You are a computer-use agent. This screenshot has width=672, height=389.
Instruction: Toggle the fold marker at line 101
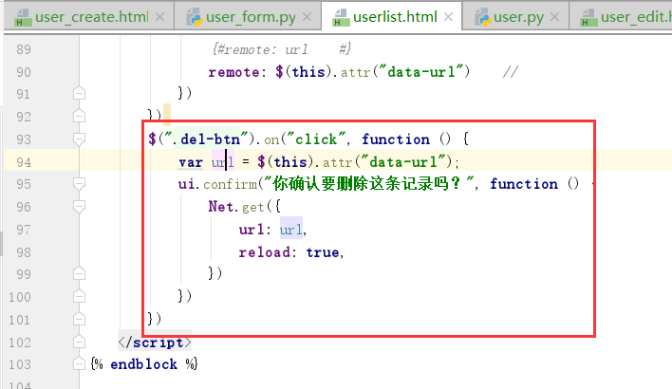coord(80,319)
